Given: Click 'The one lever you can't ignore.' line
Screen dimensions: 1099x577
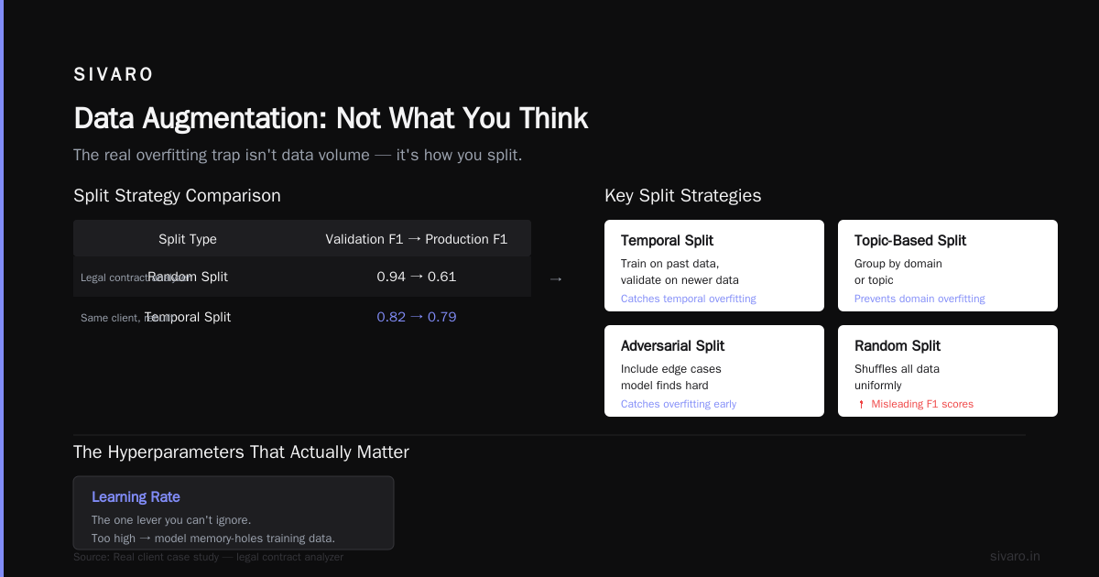Looking at the screenshot, I should [x=171, y=520].
